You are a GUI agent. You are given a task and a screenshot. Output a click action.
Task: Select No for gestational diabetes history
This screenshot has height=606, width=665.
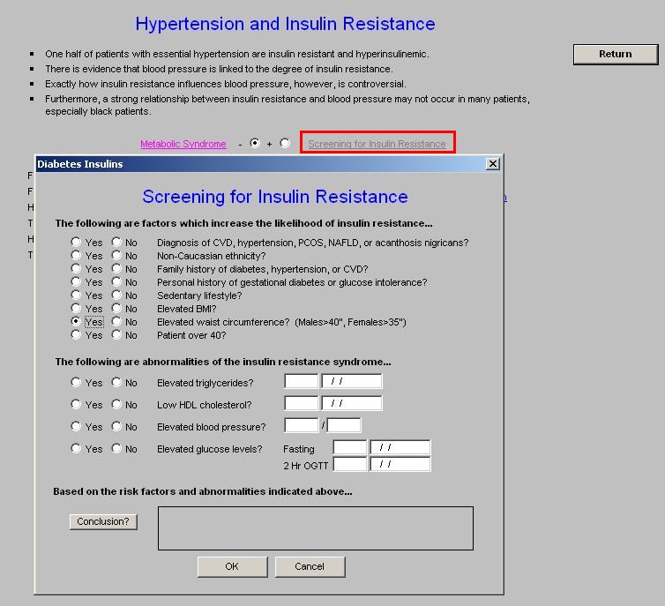116,281
